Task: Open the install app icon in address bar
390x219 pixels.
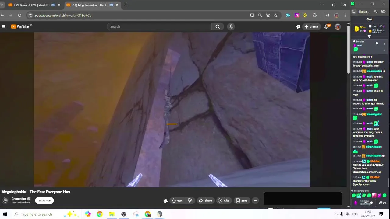Action: (252, 15)
